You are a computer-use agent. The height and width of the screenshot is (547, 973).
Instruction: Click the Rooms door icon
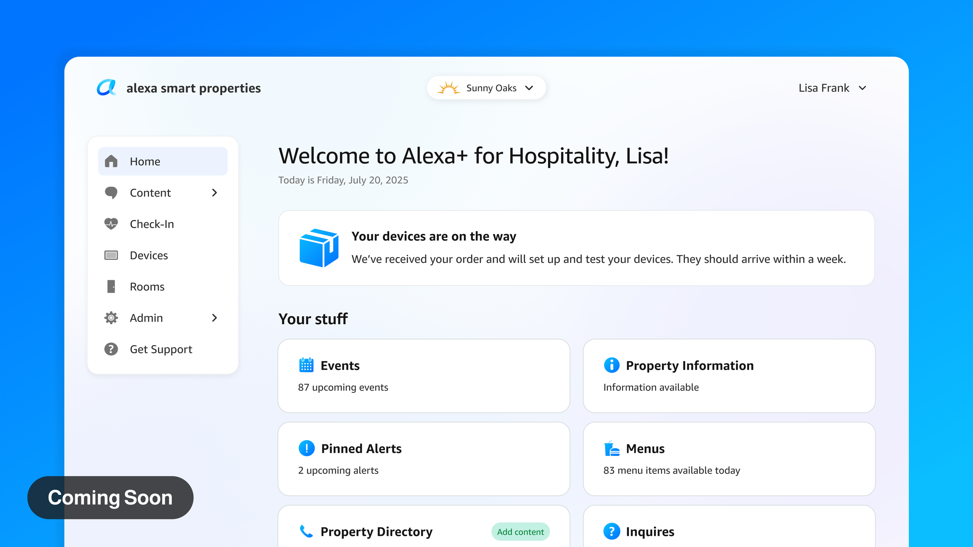pyautogui.click(x=111, y=286)
